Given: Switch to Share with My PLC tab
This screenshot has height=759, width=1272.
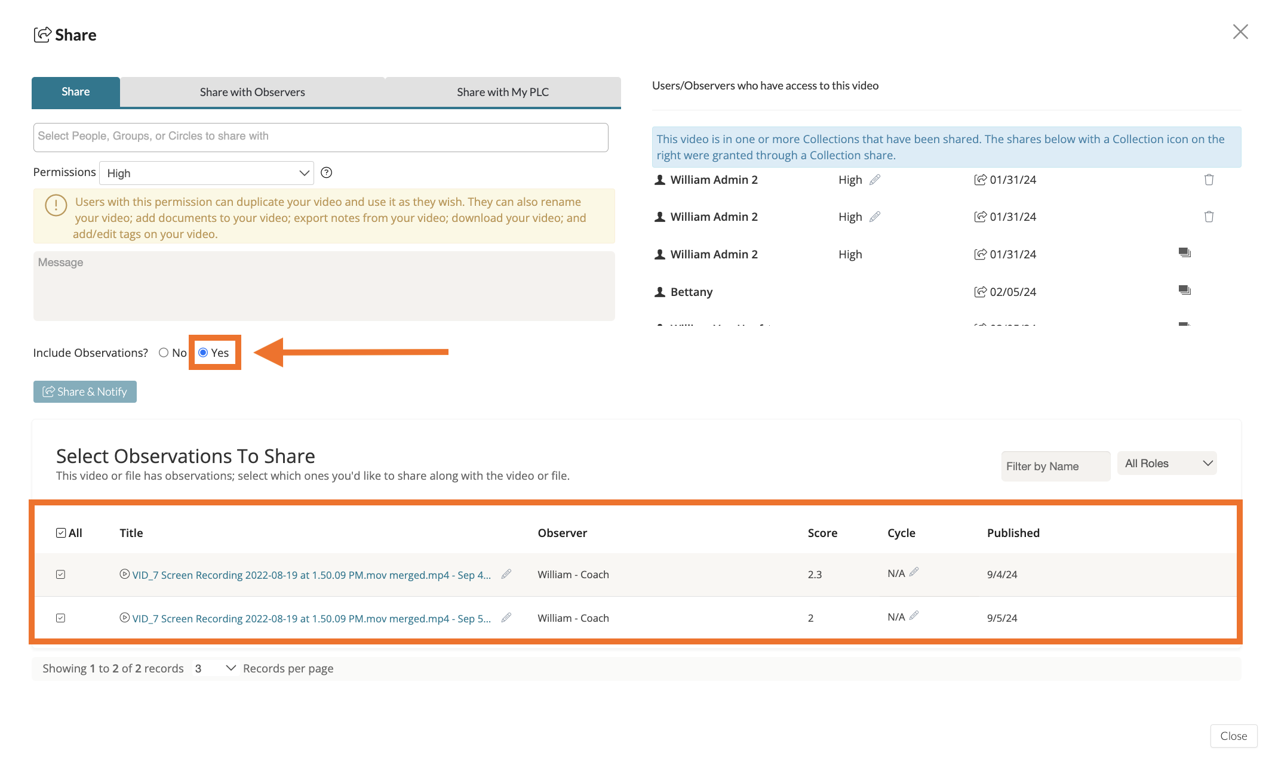Looking at the screenshot, I should (502, 92).
